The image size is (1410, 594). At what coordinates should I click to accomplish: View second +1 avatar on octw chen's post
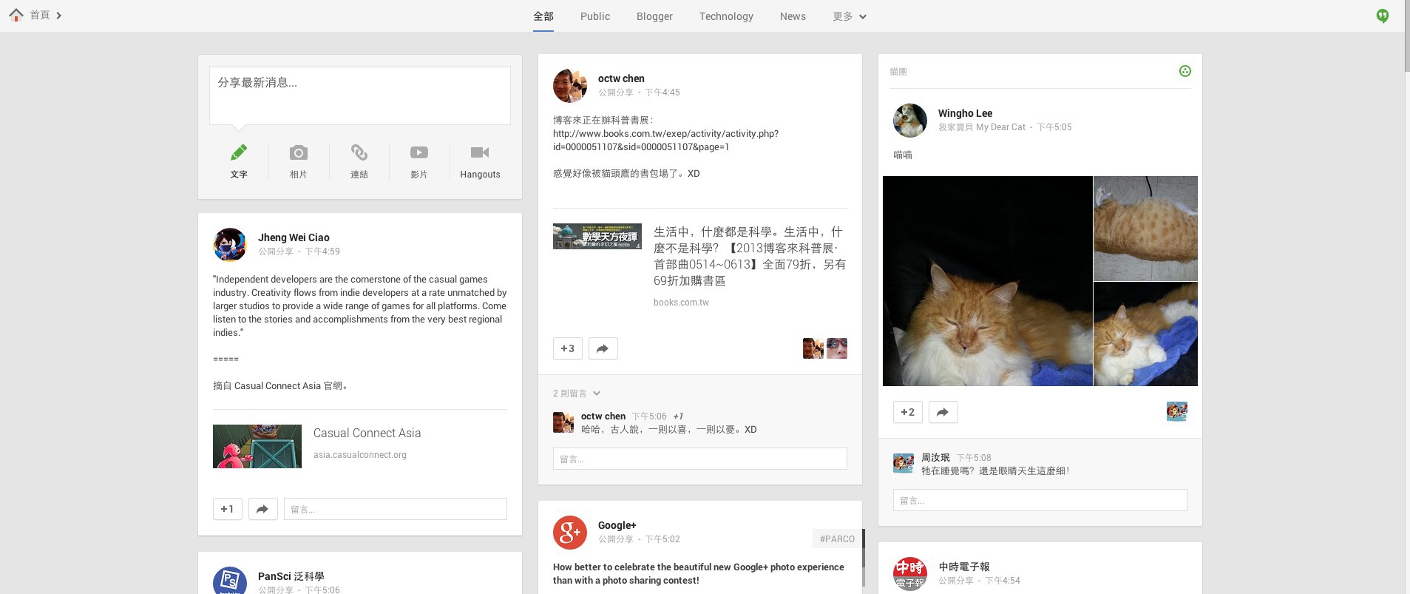pos(837,348)
